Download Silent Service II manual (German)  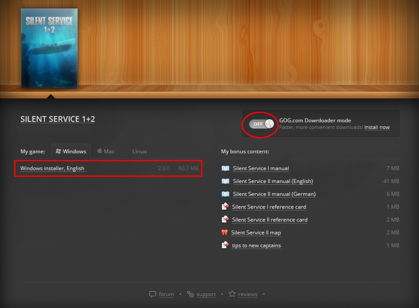click(274, 194)
